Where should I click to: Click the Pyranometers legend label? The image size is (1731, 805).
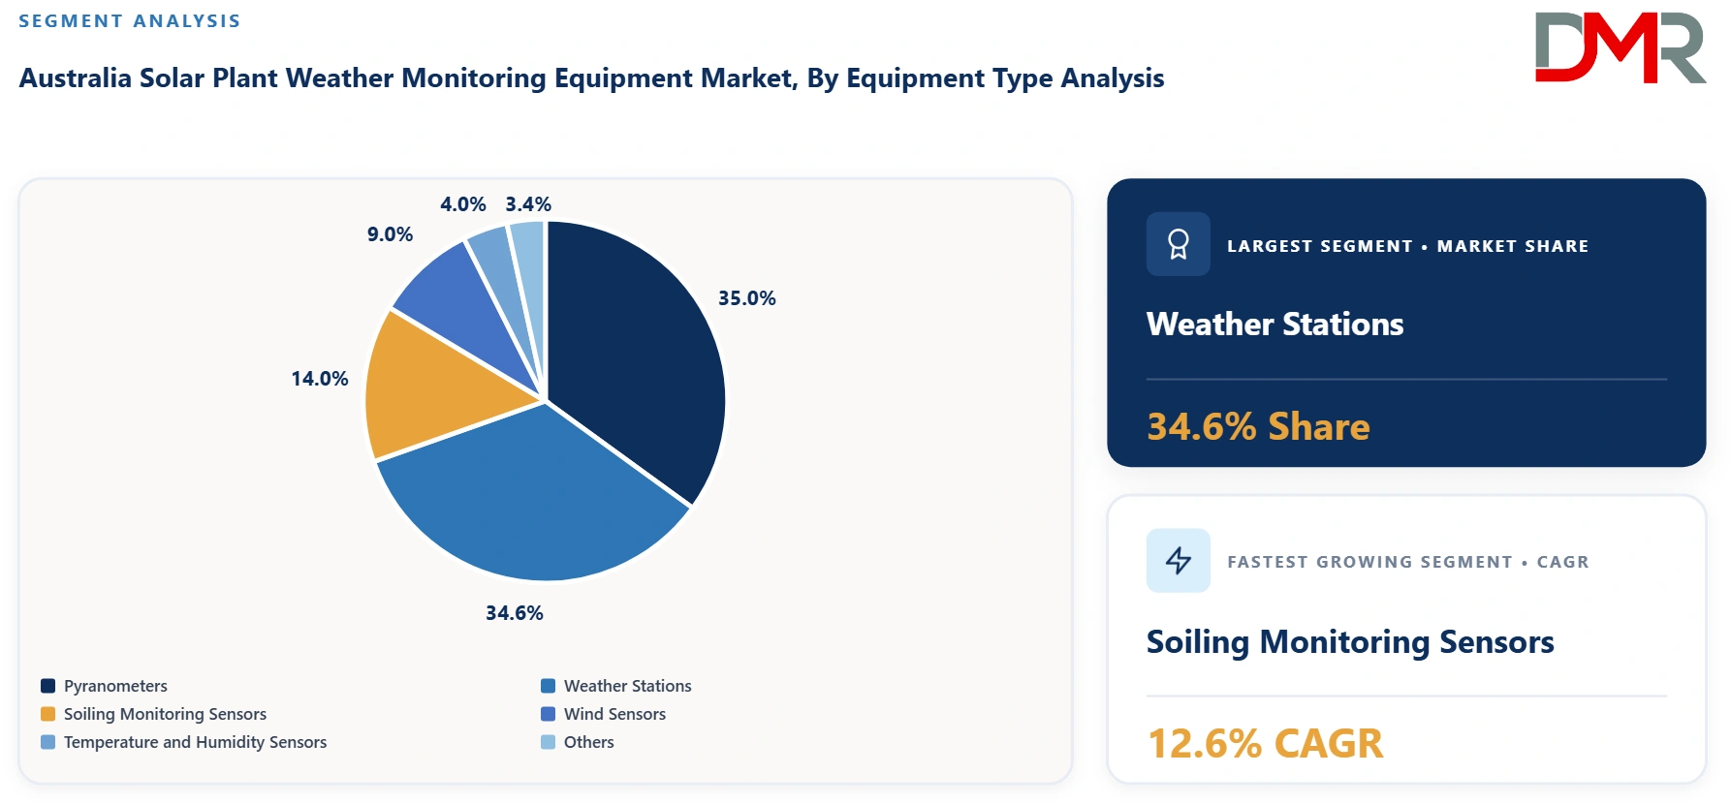point(115,686)
